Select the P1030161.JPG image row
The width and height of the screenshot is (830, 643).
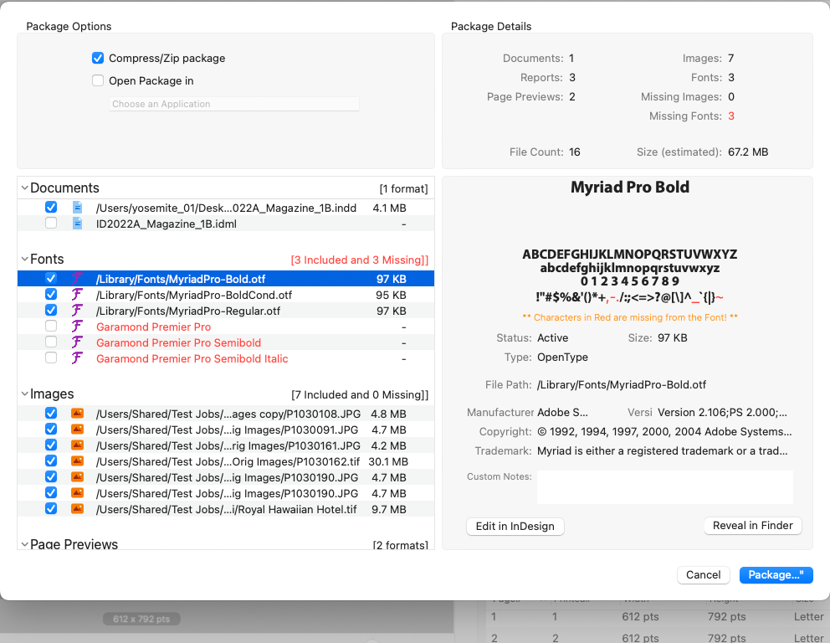pos(226,445)
